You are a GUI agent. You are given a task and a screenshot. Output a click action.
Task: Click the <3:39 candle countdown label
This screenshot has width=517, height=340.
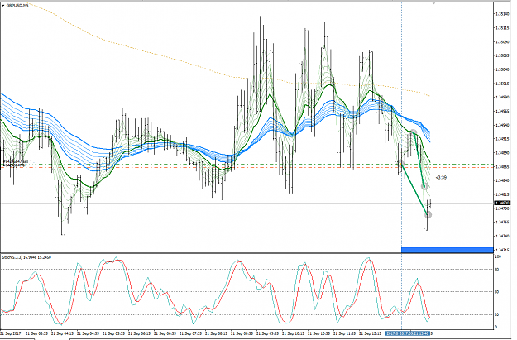tap(441, 178)
